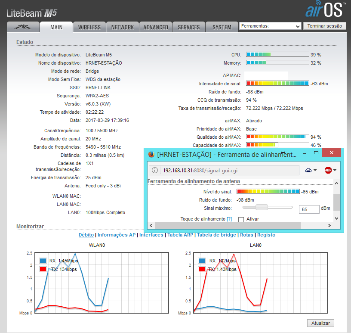This screenshot has width=351, height=333.
Task: Click the Qualidade do airMAX bar
Action: pyautogui.click(x=277, y=137)
